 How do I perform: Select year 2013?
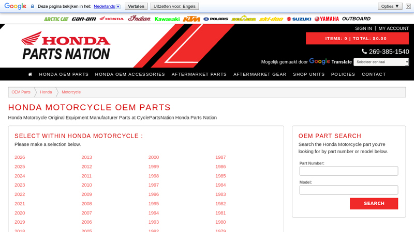(x=86, y=157)
